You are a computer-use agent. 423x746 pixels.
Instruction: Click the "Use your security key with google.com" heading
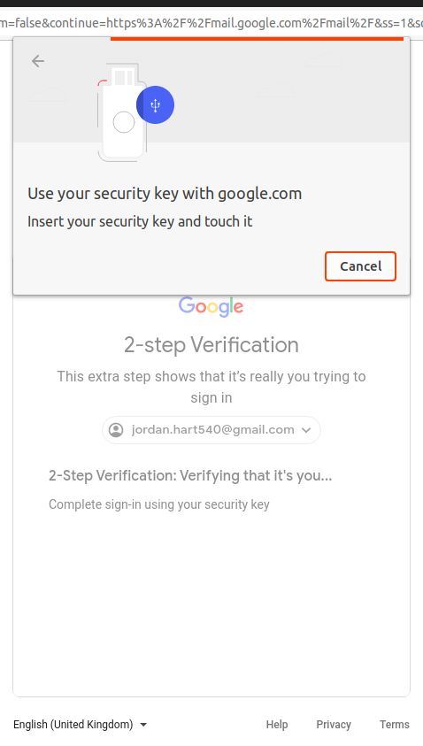pos(165,194)
